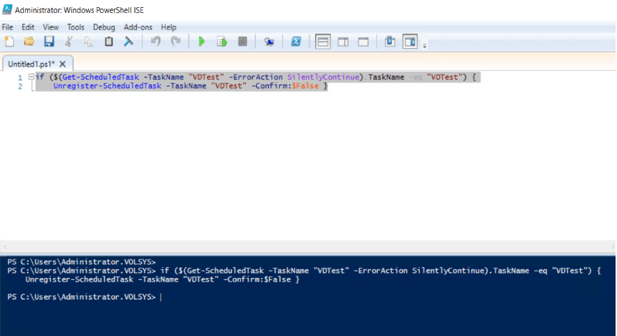Image resolution: width=617 pixels, height=336 pixels.
Task: Show script pane on the right toggle
Action: [343, 42]
